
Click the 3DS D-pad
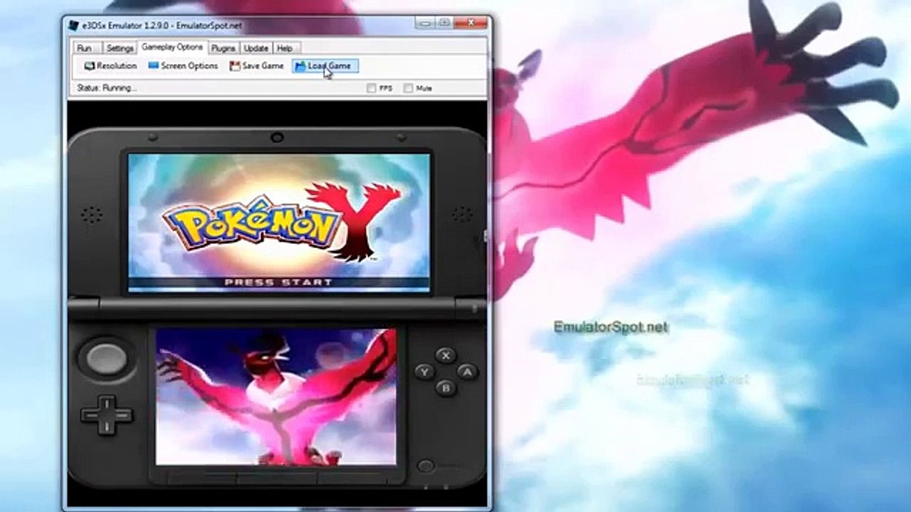pyautogui.click(x=107, y=416)
